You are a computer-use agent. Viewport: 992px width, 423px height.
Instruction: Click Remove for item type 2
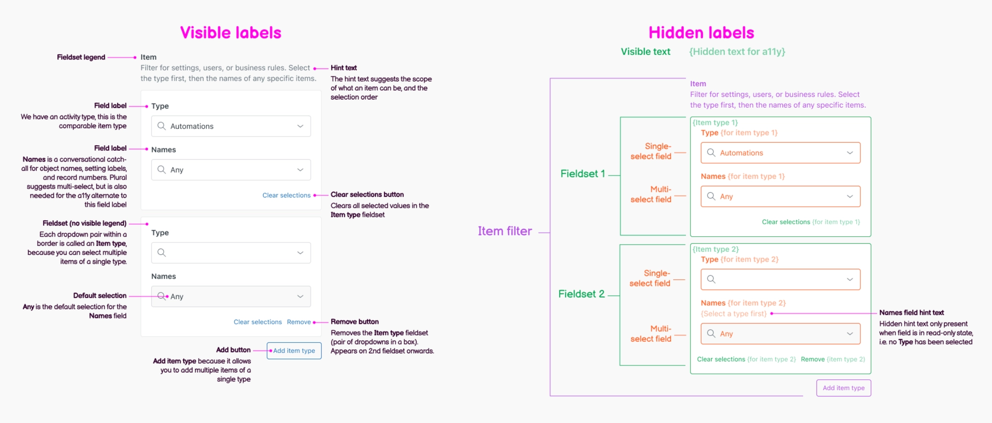click(813, 359)
